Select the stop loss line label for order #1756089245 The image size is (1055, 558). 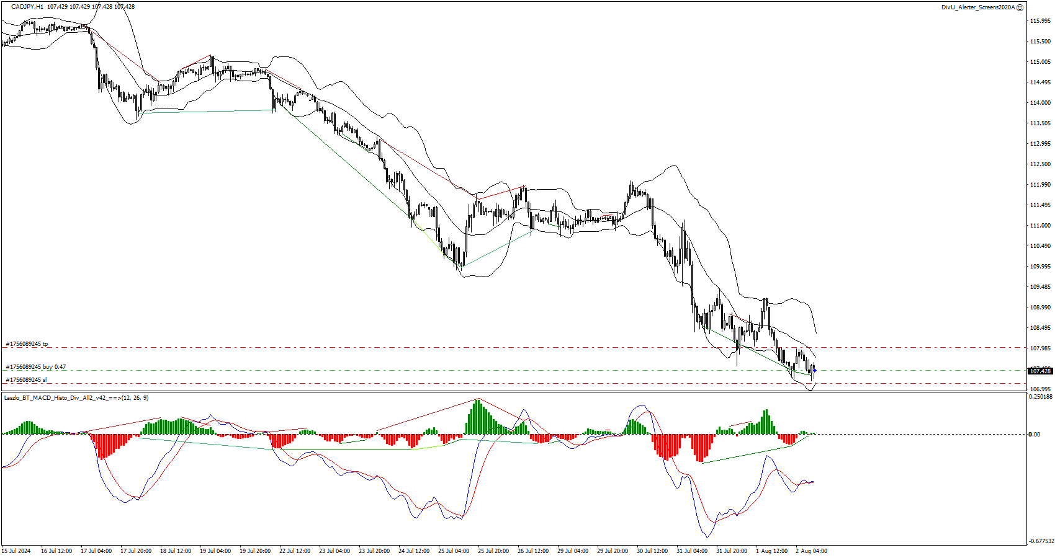(26, 379)
